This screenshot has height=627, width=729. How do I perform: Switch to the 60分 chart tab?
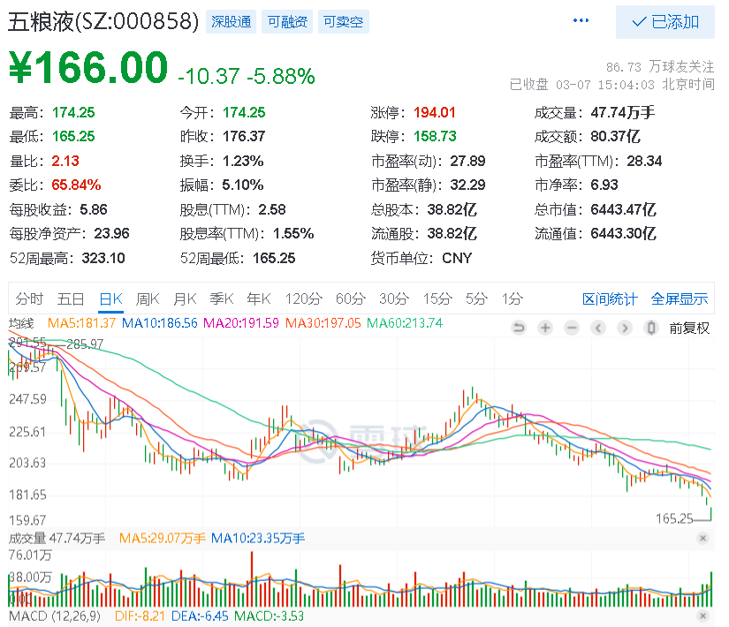(x=351, y=298)
